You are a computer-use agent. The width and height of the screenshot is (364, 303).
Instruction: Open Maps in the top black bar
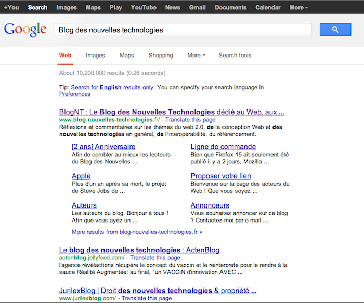93,7
